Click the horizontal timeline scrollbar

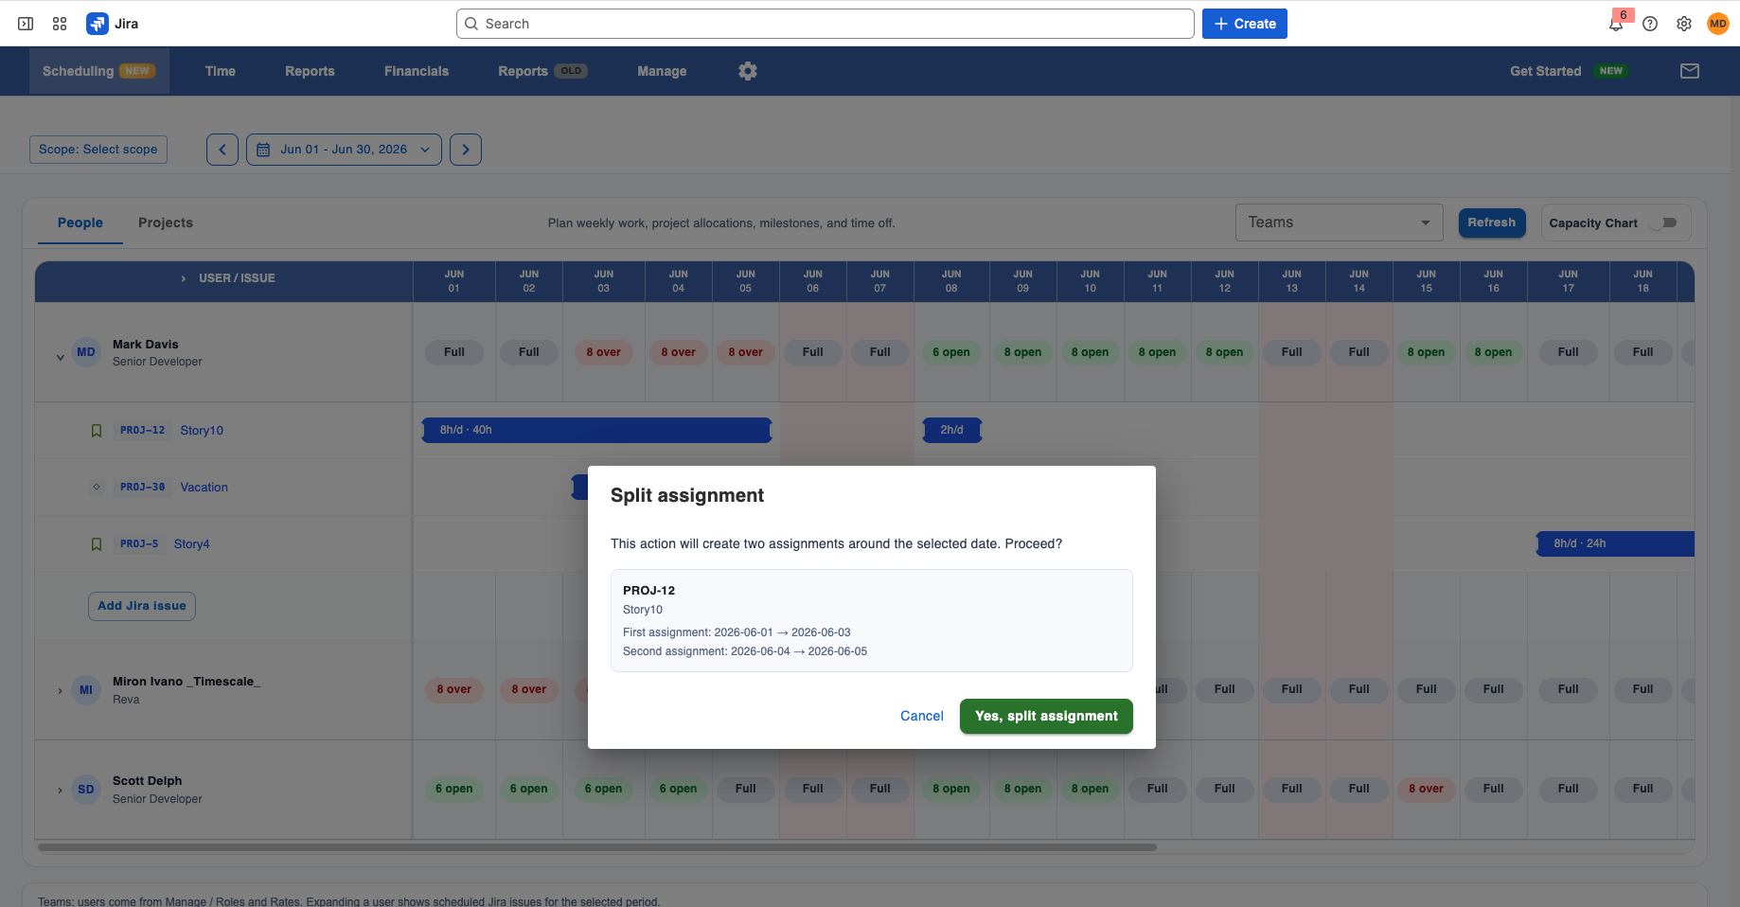click(597, 847)
